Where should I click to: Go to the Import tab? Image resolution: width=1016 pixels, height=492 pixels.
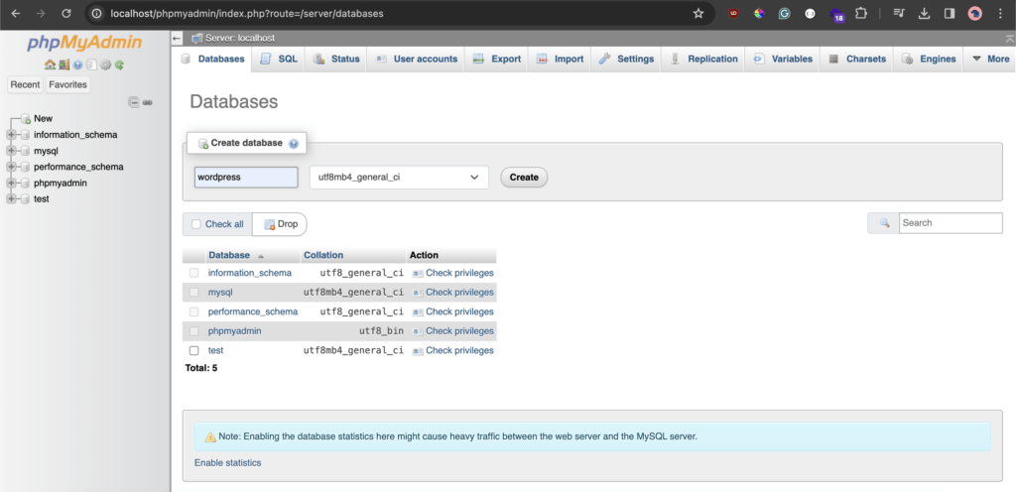click(x=560, y=59)
